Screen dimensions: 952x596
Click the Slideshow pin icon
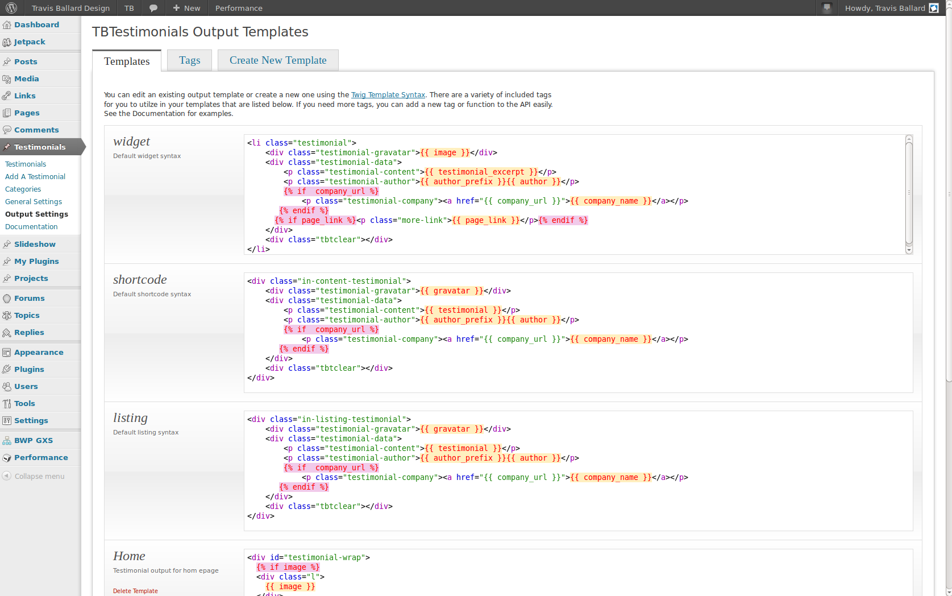[x=7, y=245]
